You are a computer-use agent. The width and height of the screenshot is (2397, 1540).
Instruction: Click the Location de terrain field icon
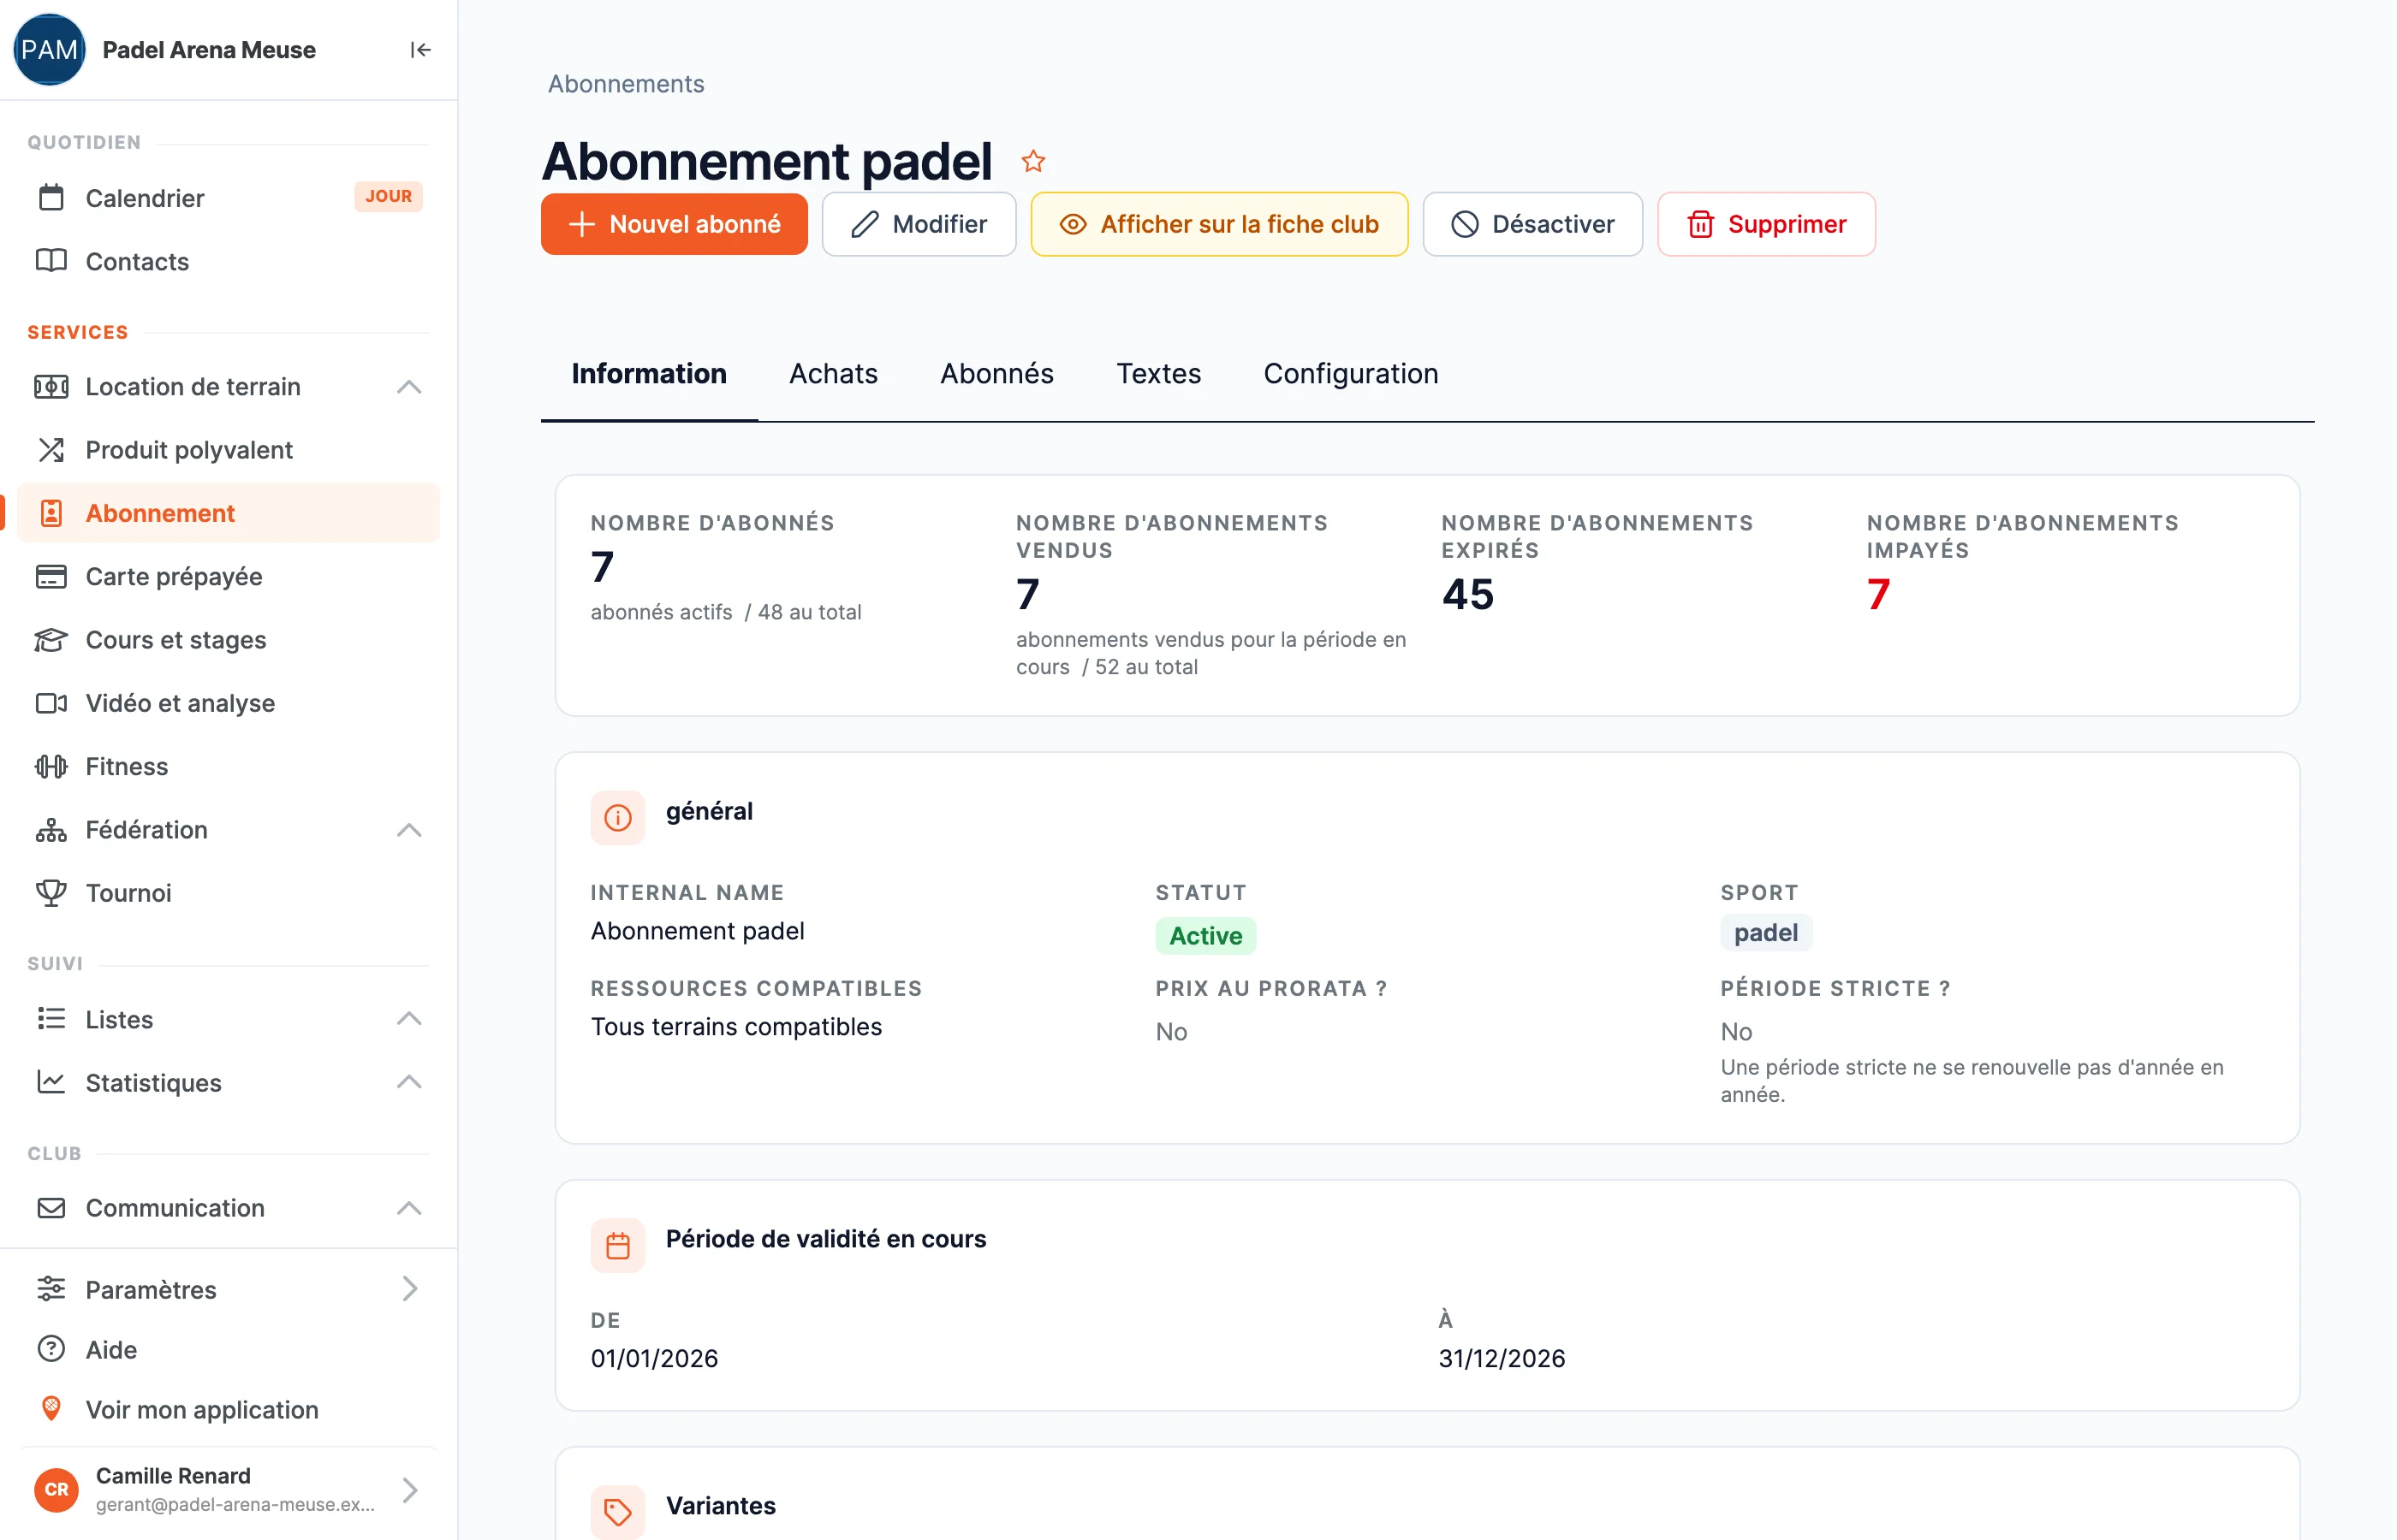(x=51, y=387)
